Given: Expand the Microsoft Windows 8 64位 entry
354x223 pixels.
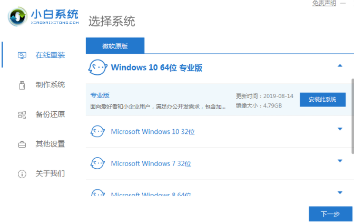Looking at the screenshot, I should coord(340,193).
